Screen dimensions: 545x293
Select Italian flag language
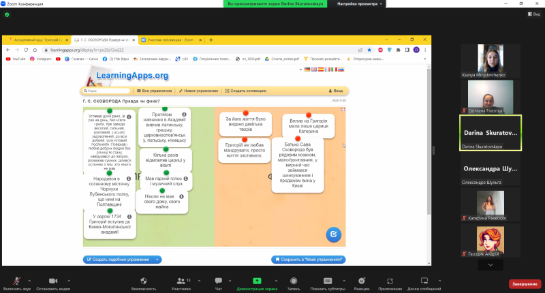pos(334,70)
